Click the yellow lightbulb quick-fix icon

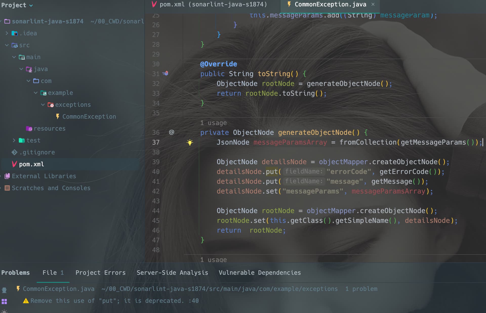[x=190, y=142]
